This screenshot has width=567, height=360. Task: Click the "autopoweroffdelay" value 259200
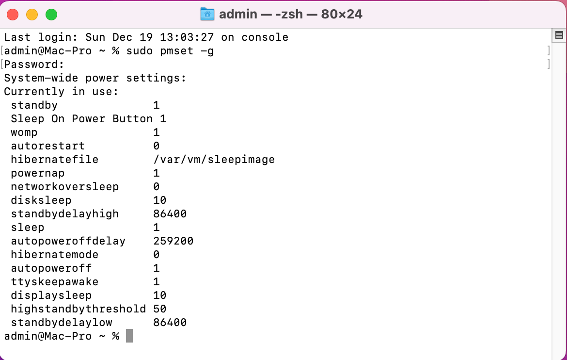[x=173, y=241]
